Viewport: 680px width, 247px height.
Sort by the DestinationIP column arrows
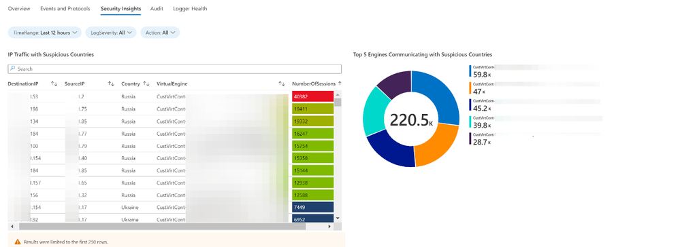(x=54, y=83)
